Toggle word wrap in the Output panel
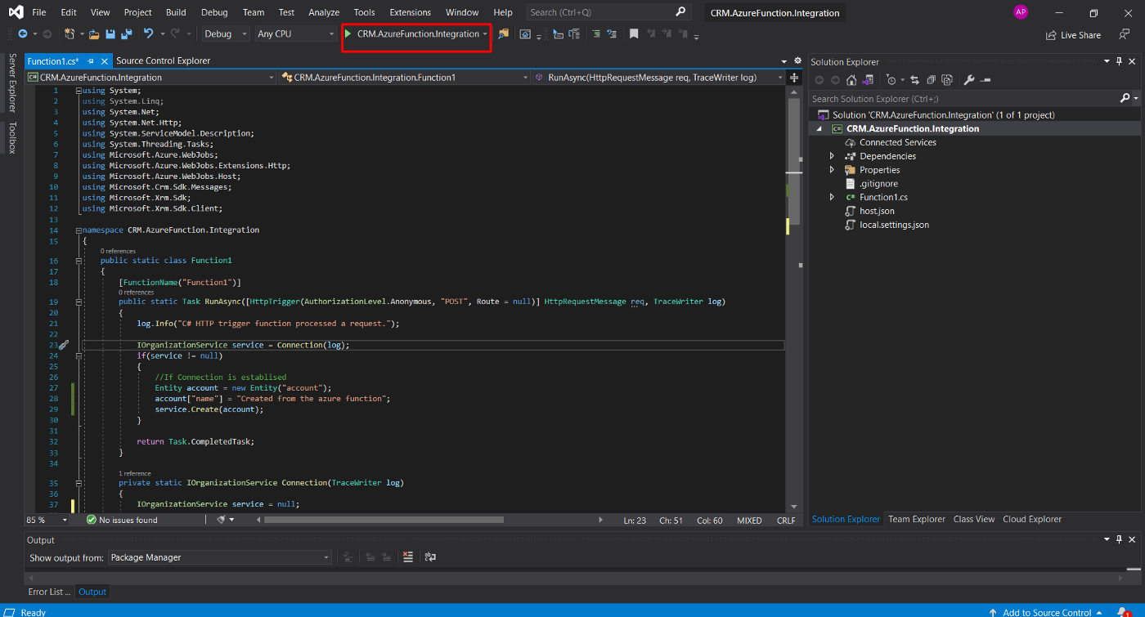1145x617 pixels. click(x=430, y=557)
